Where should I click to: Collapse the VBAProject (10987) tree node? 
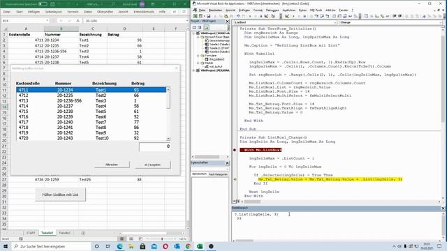[194, 33]
